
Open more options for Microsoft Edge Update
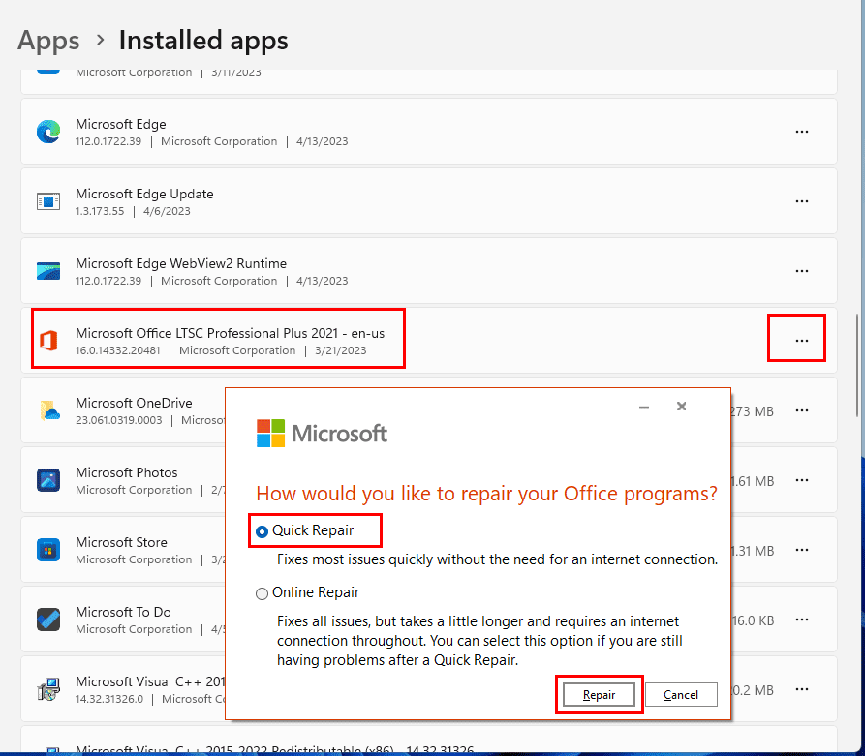pyautogui.click(x=802, y=201)
